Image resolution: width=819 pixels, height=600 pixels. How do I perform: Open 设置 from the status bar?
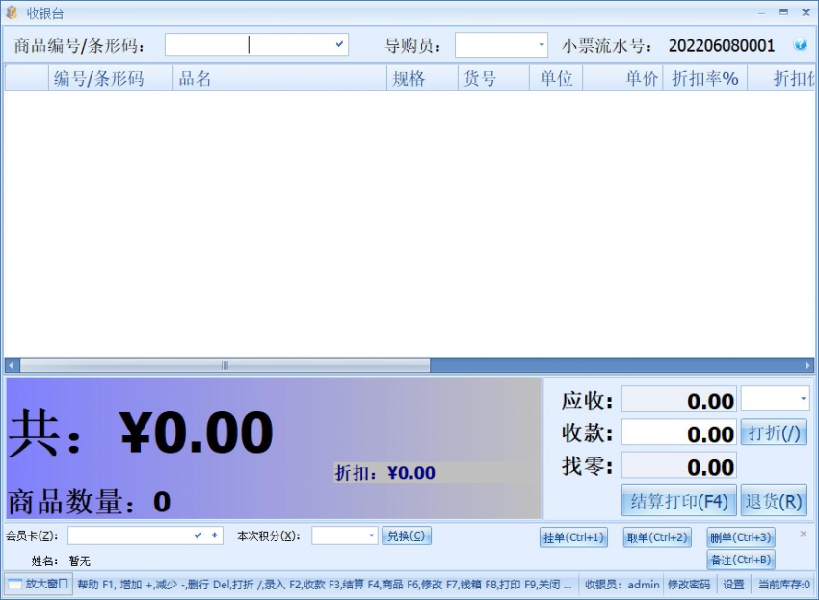731,585
